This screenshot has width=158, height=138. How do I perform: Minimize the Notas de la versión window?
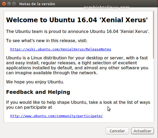click(9, 4)
